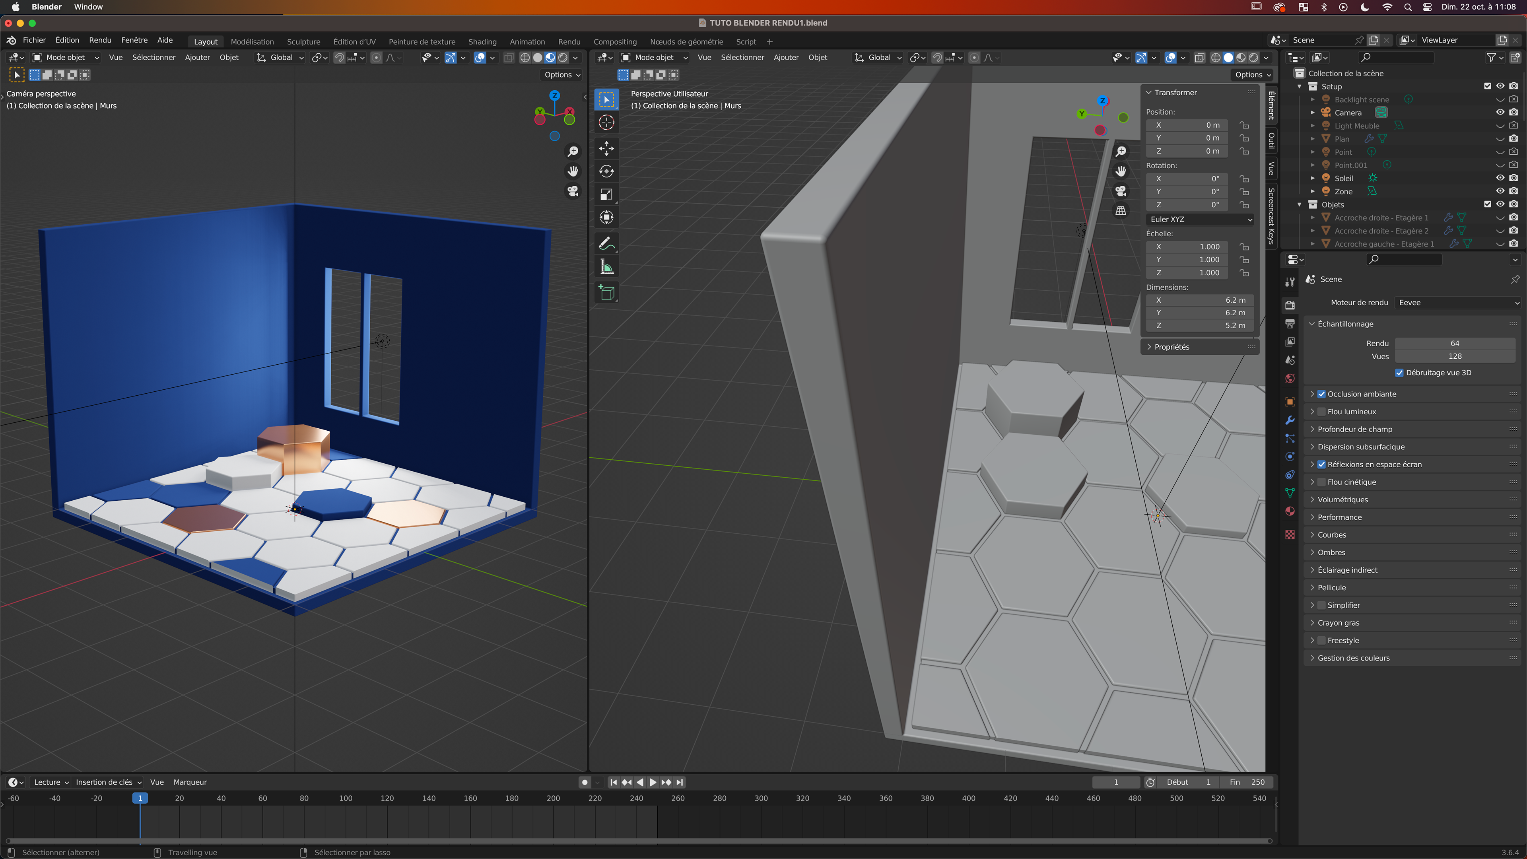Image resolution: width=1527 pixels, height=859 pixels.
Task: Uncheck Setup collection exclude checkbox
Action: pyautogui.click(x=1487, y=87)
